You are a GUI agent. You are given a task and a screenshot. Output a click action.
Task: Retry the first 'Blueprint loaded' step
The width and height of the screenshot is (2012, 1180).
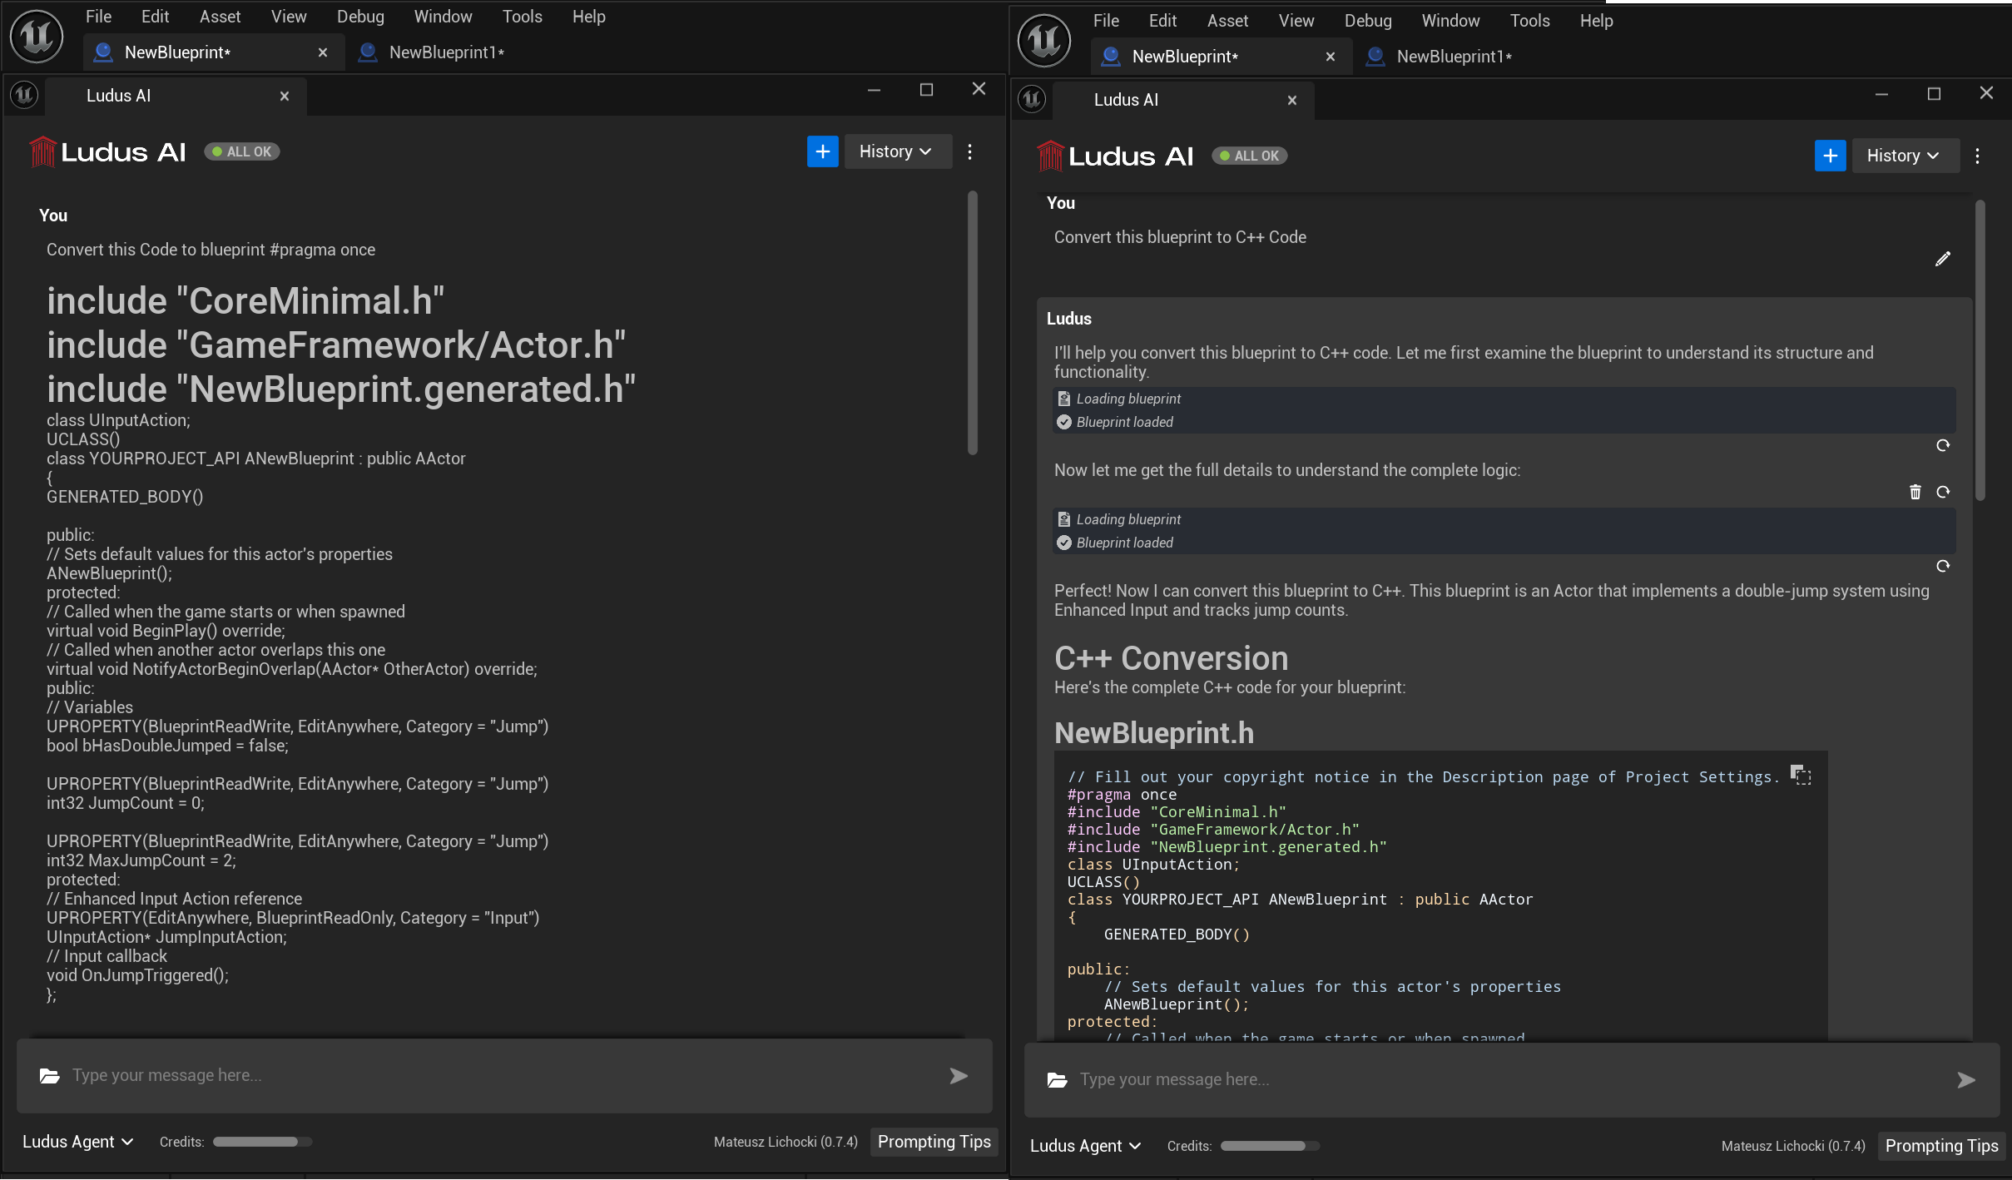[x=1943, y=446]
